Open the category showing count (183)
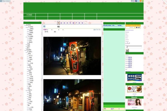Viewport: 167px width, 111px height. 30,38
